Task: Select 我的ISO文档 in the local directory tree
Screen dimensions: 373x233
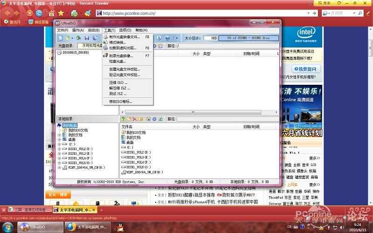Action: point(78,130)
